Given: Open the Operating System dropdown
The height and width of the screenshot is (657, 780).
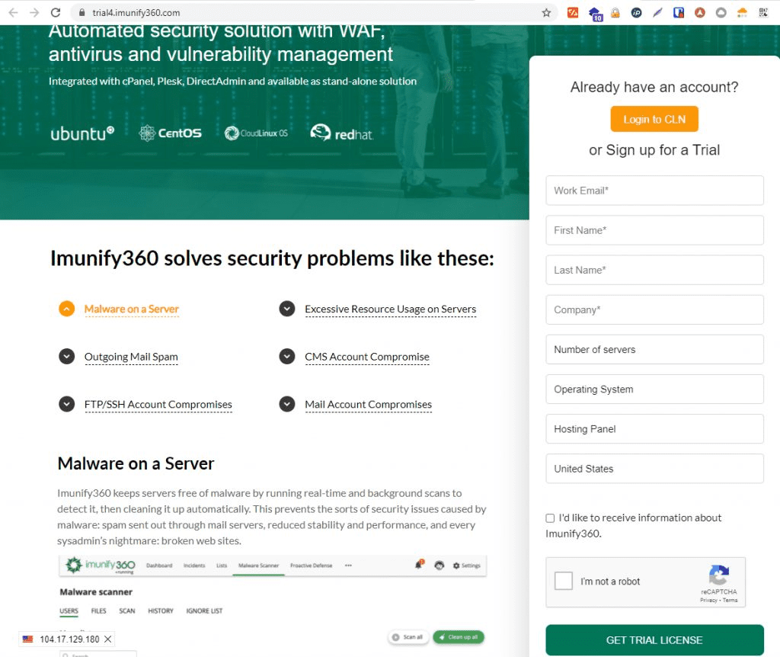Looking at the screenshot, I should tap(654, 389).
